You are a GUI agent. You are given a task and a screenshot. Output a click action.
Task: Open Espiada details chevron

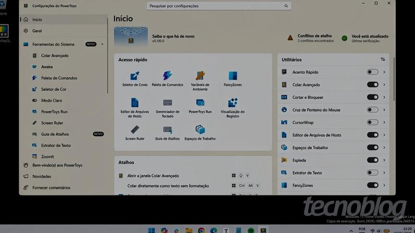[384, 160]
